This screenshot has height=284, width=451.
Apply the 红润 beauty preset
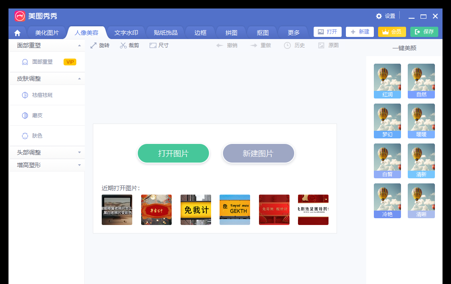387,81
